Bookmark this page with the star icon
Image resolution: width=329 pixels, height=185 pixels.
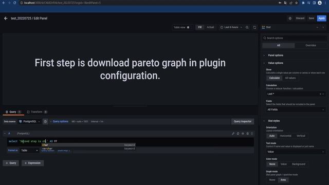pyautogui.click(x=296, y=3)
